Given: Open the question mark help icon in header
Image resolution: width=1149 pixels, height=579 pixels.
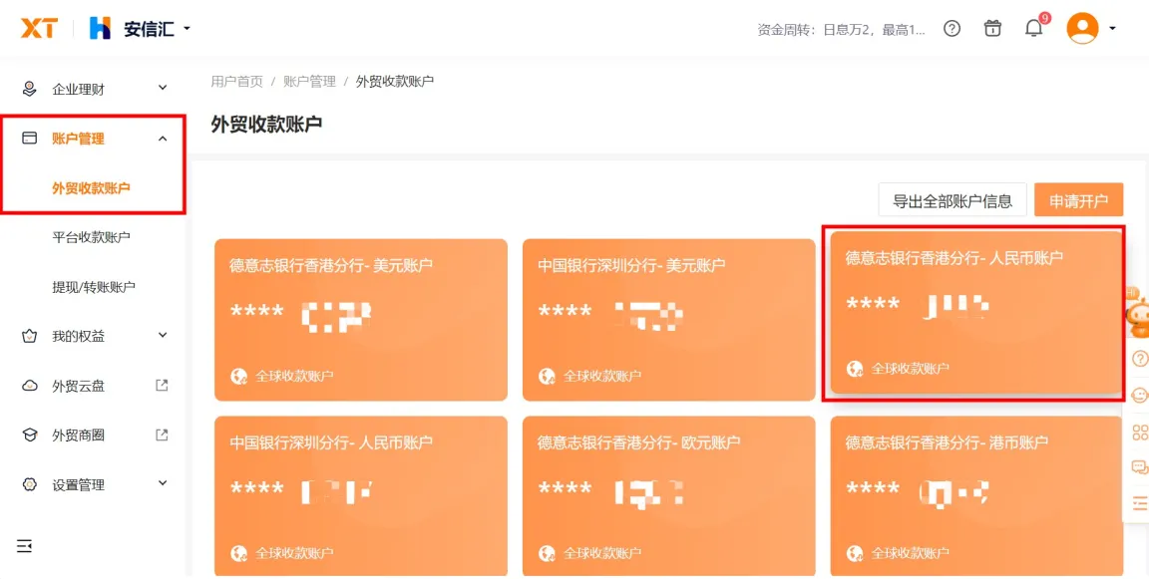Looking at the screenshot, I should [x=952, y=29].
